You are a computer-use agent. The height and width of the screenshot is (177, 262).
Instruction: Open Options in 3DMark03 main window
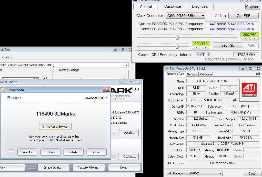pyautogui.click(x=129, y=157)
